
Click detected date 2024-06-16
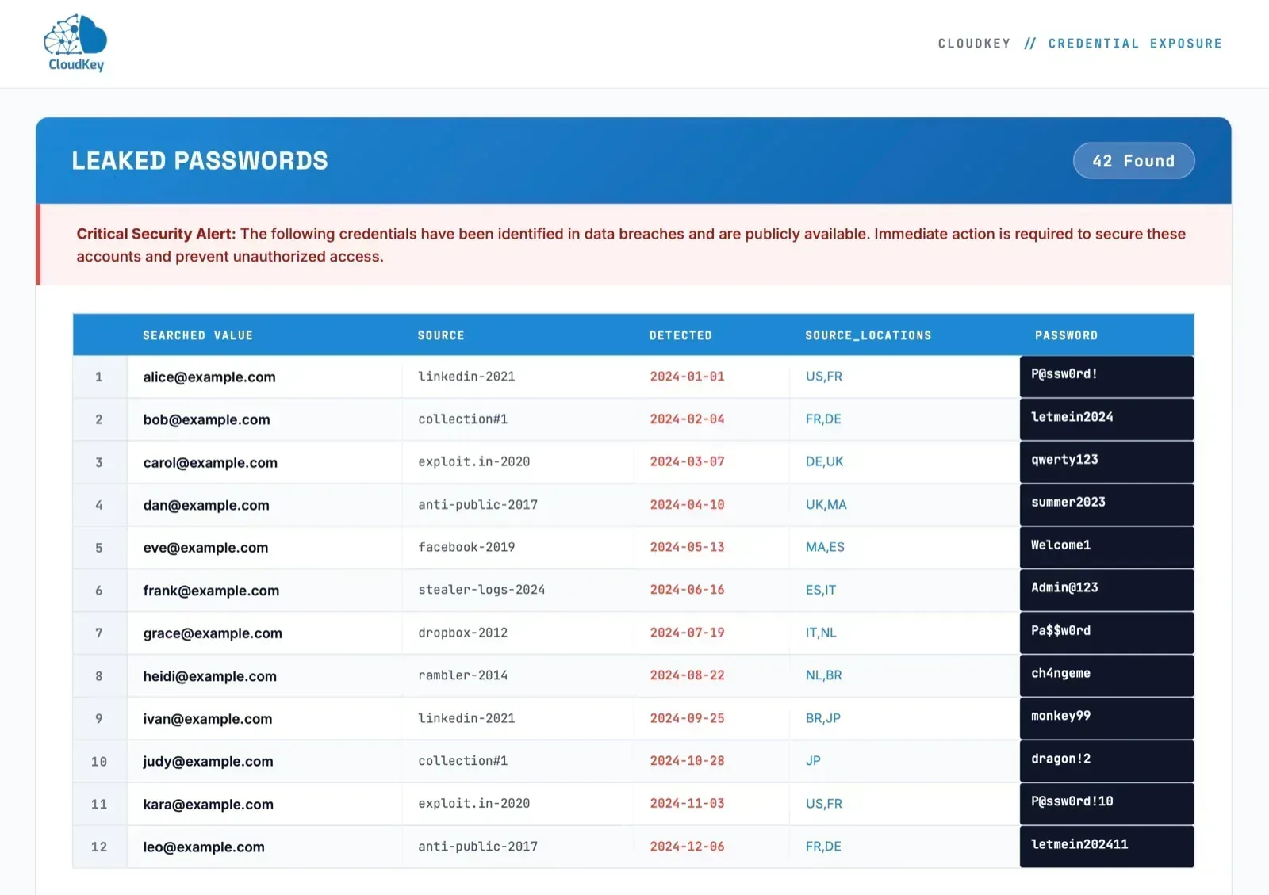(687, 590)
